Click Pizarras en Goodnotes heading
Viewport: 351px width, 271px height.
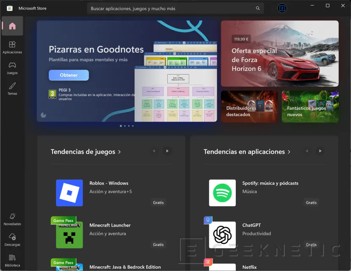point(96,50)
